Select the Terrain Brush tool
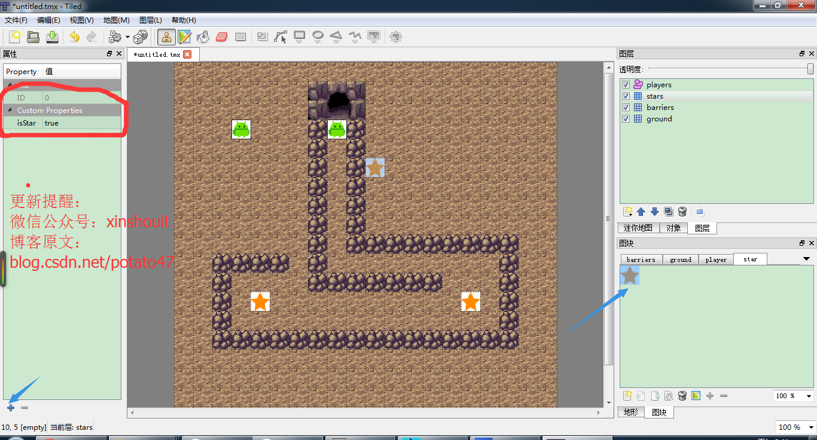The image size is (817, 440). pyautogui.click(x=184, y=37)
